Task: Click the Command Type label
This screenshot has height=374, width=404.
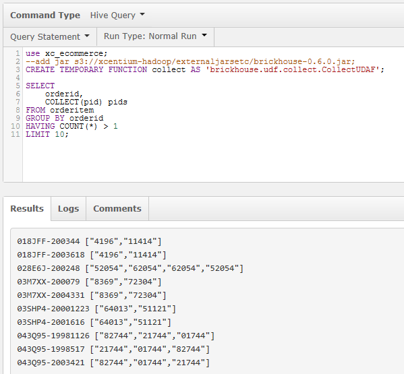Action: point(45,15)
